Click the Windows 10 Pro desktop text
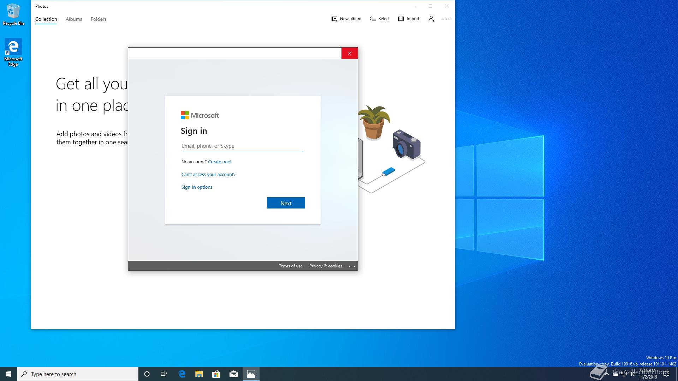 click(661, 358)
